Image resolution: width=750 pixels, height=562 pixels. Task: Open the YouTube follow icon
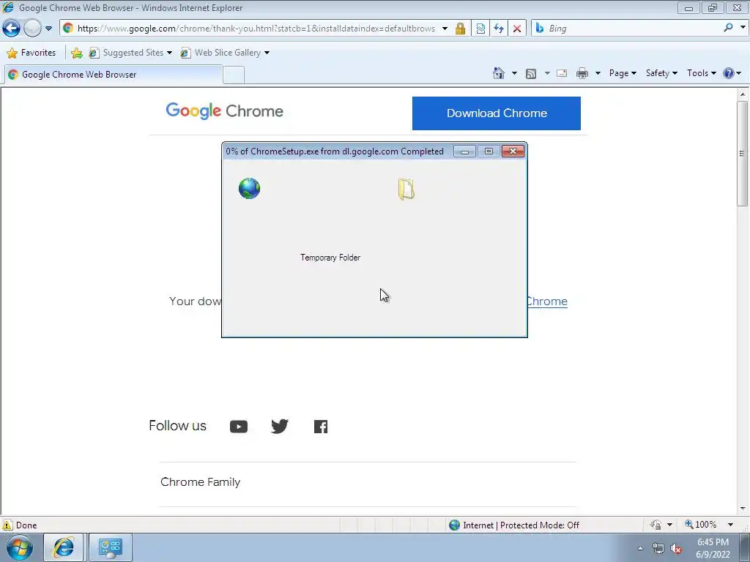click(239, 427)
